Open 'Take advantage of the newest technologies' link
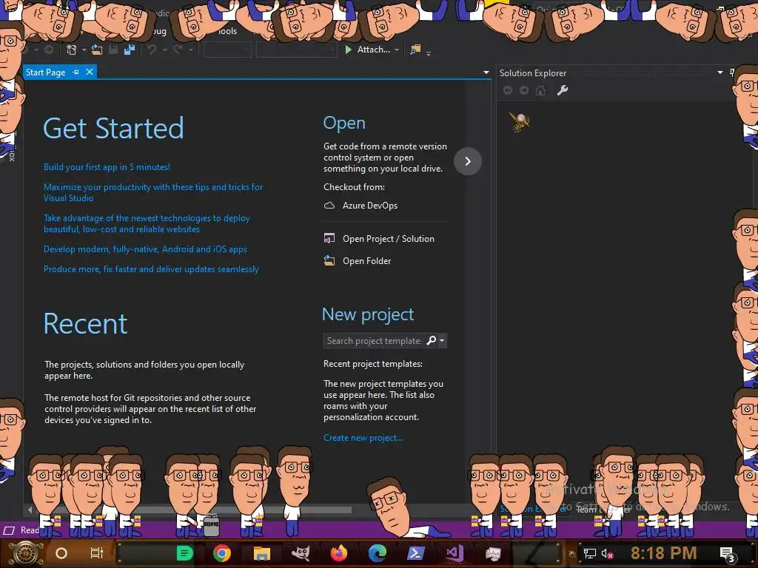The width and height of the screenshot is (758, 568). (x=147, y=223)
